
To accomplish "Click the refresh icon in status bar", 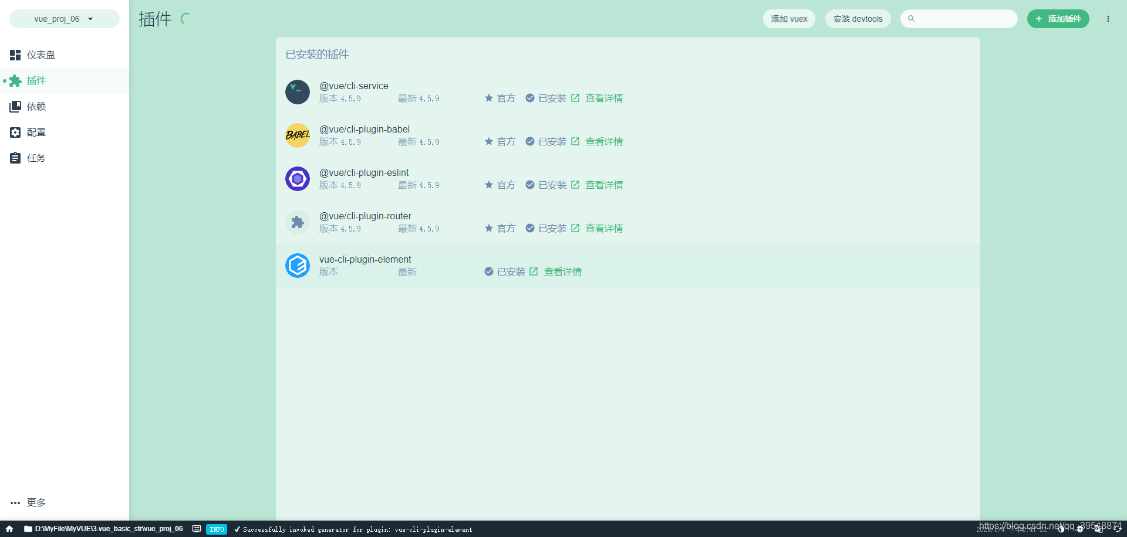I will point(1118,529).
